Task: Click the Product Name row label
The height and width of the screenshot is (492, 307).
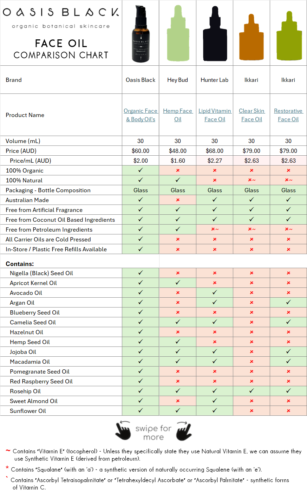Action: click(25, 115)
